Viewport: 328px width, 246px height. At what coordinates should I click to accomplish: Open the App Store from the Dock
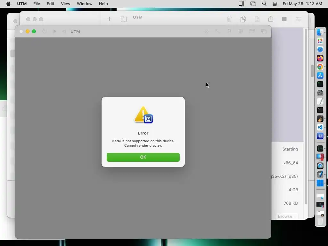point(320,75)
